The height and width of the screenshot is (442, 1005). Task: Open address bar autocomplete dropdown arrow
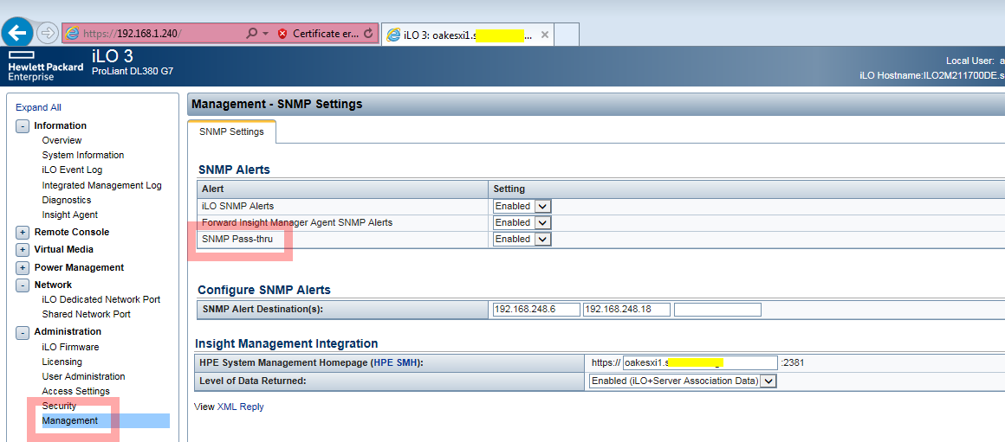(265, 33)
